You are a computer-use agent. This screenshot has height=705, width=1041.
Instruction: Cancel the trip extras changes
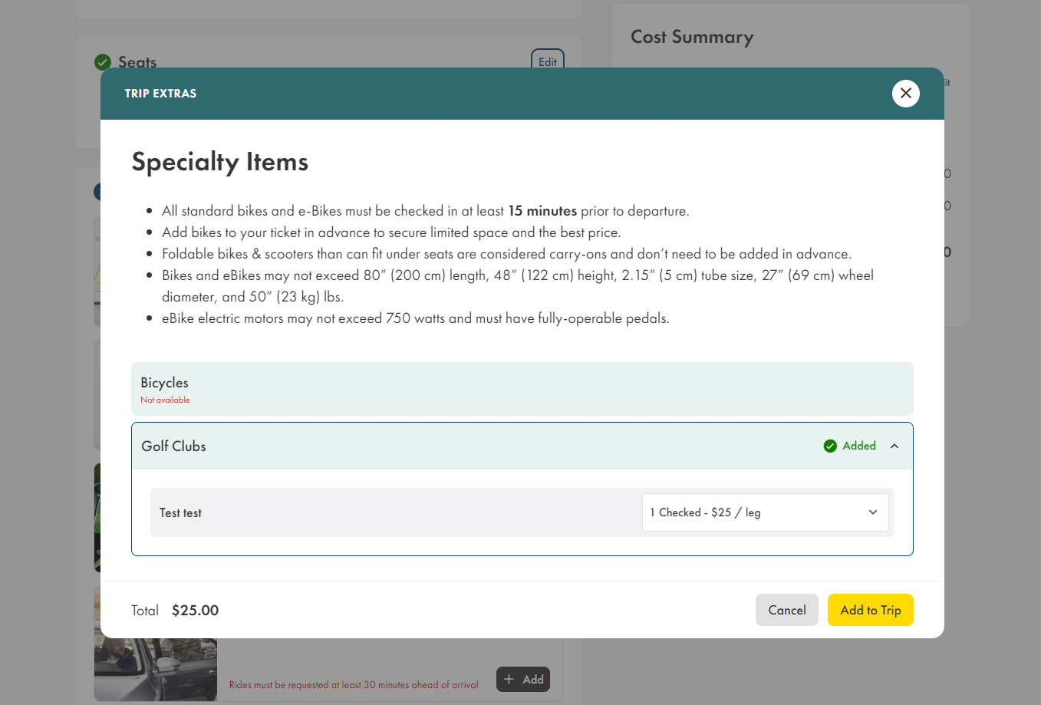(786, 610)
